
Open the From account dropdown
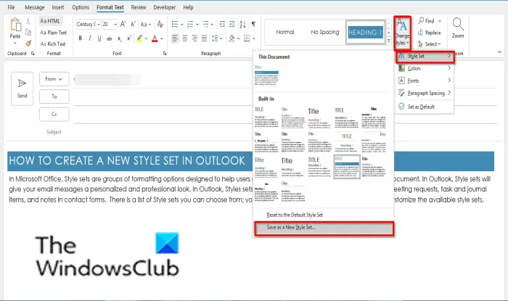(54, 79)
